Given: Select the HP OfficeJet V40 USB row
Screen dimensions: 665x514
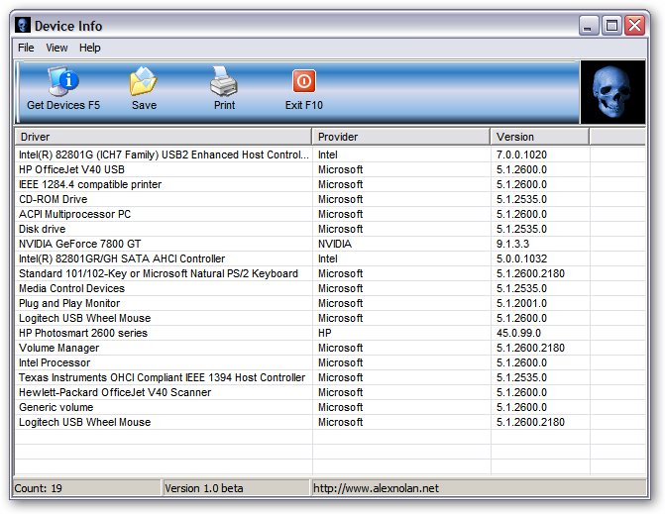Looking at the screenshot, I should 330,169.
